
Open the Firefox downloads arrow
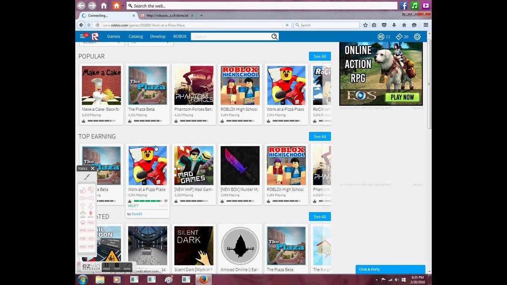click(x=394, y=25)
